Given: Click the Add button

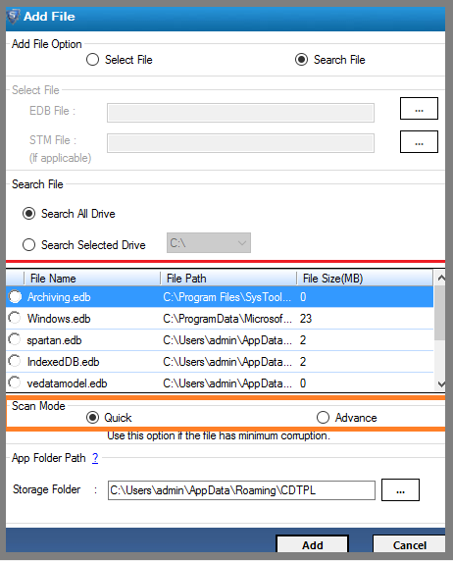Looking at the screenshot, I should pos(313,544).
